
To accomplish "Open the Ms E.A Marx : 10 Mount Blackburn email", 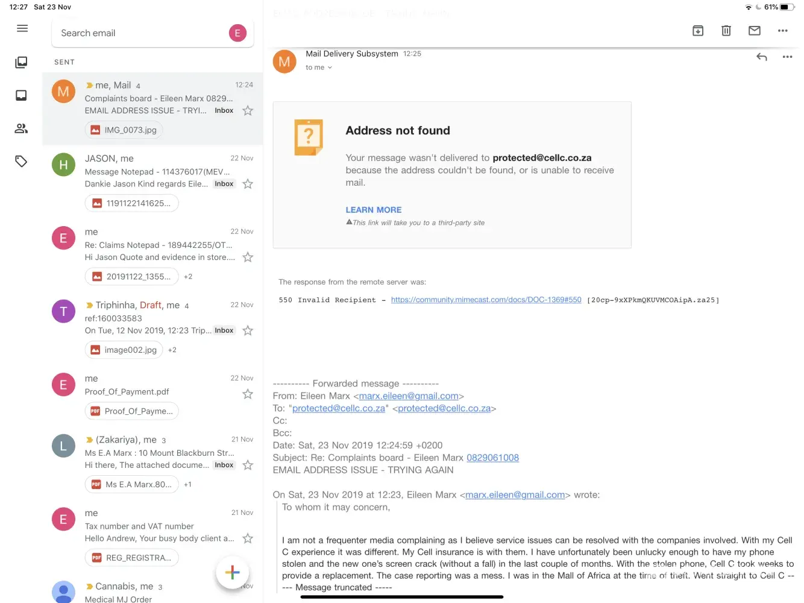I will [x=152, y=464].
